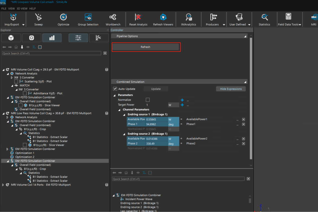
Task: Collapse the Pipeline Options section
Action: pyautogui.click(x=245, y=36)
